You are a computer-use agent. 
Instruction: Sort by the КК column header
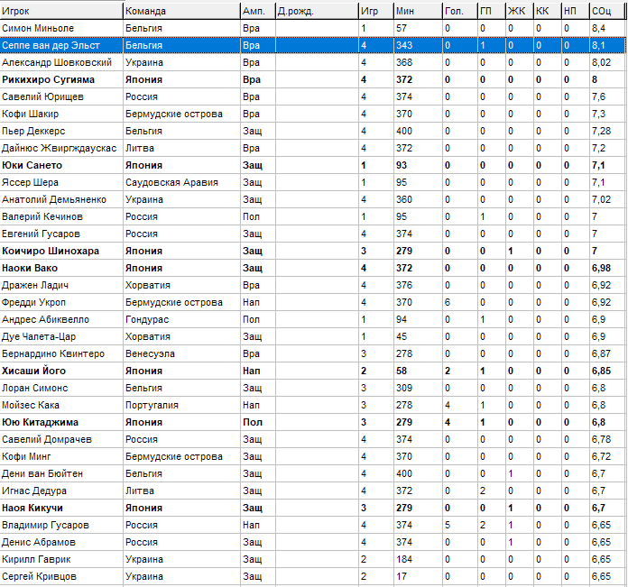tap(548, 11)
